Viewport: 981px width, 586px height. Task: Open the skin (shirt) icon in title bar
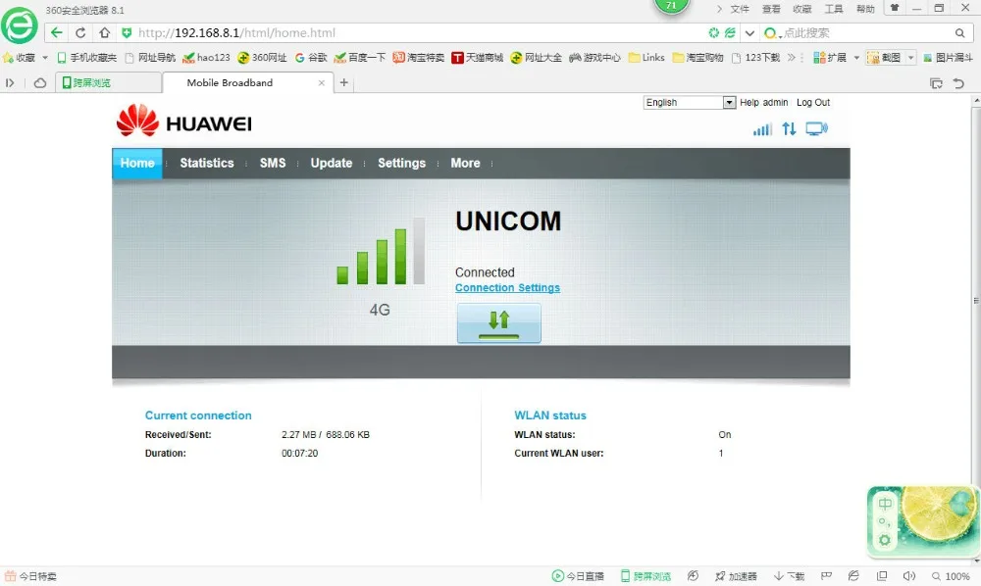895,8
